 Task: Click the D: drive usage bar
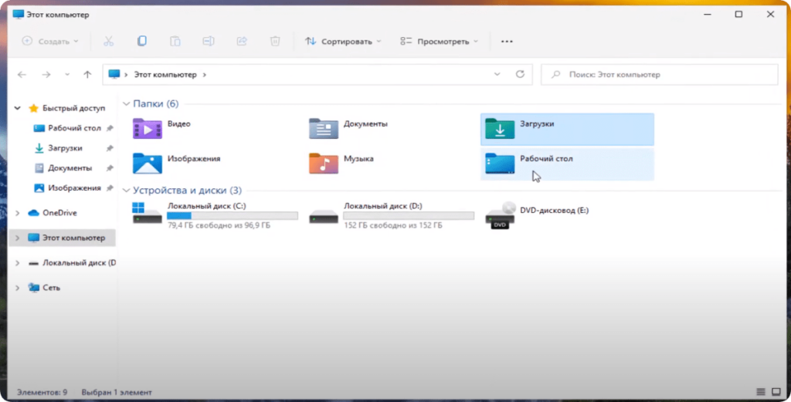pos(409,215)
